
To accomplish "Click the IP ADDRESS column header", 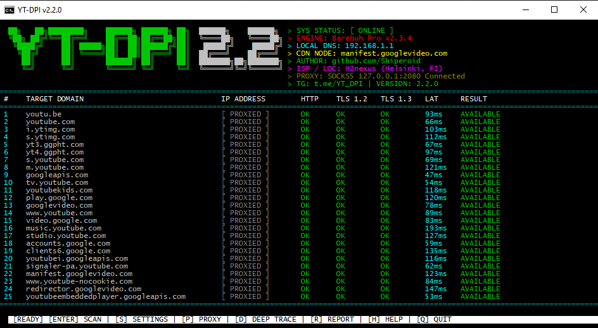I will [243, 99].
